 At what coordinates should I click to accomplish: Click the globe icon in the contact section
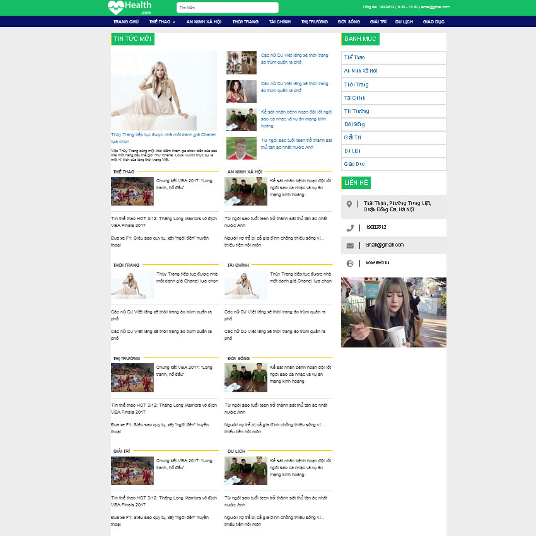350,263
